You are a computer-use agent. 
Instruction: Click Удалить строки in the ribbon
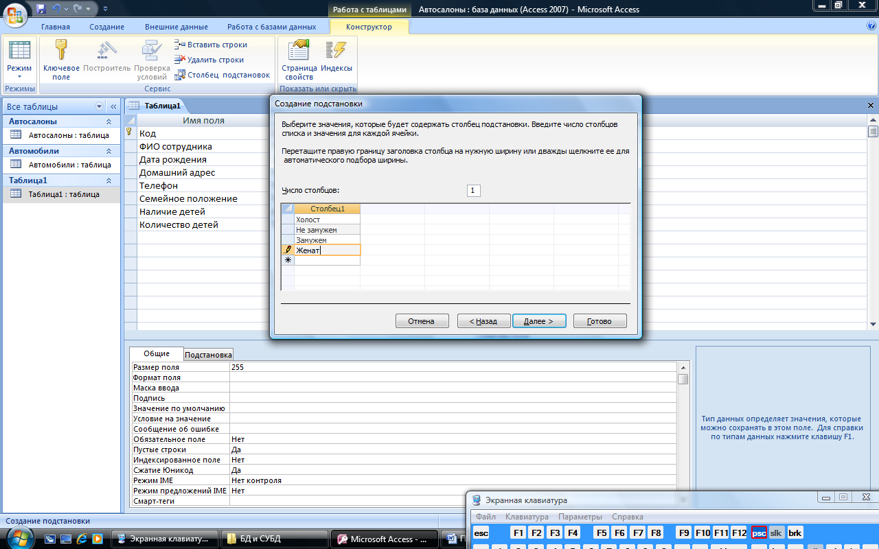[x=209, y=60]
